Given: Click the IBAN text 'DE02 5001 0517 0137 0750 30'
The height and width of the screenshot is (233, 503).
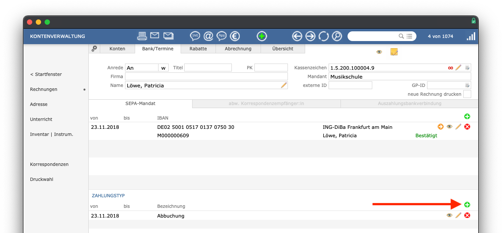Looking at the screenshot, I should [x=196, y=127].
